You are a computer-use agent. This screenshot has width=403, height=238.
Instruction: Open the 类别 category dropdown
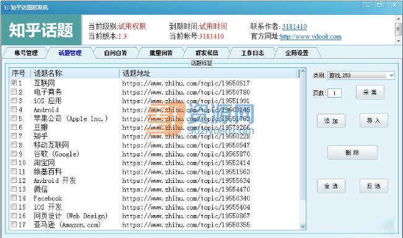361,75
